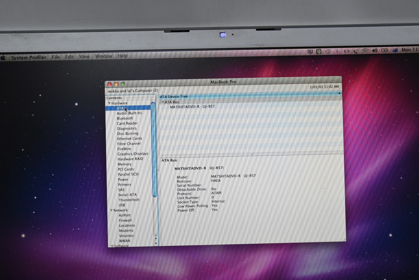Open the View menu
This screenshot has height=280, width=419.
coord(84,56)
